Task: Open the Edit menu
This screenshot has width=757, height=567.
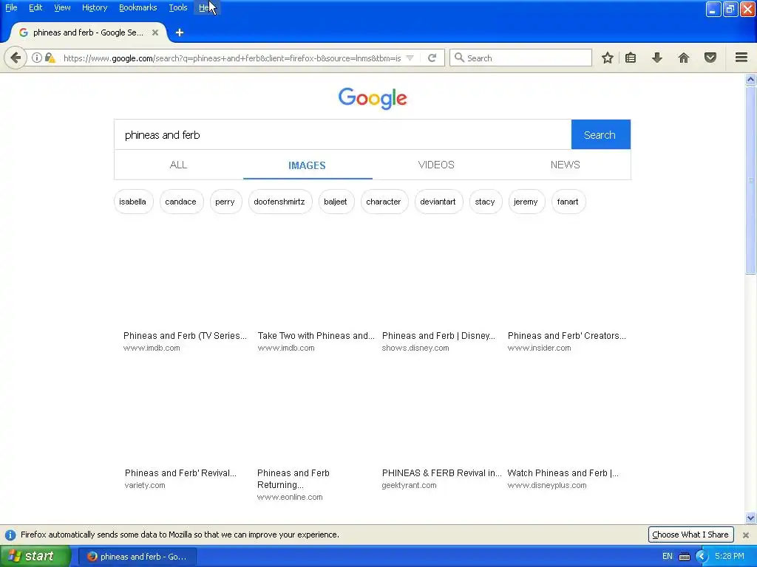Action: [35, 7]
